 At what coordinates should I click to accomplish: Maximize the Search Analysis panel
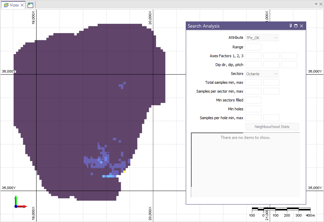point(296,26)
